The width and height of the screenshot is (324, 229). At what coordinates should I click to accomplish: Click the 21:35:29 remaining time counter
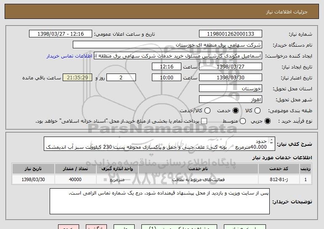click(x=77, y=78)
